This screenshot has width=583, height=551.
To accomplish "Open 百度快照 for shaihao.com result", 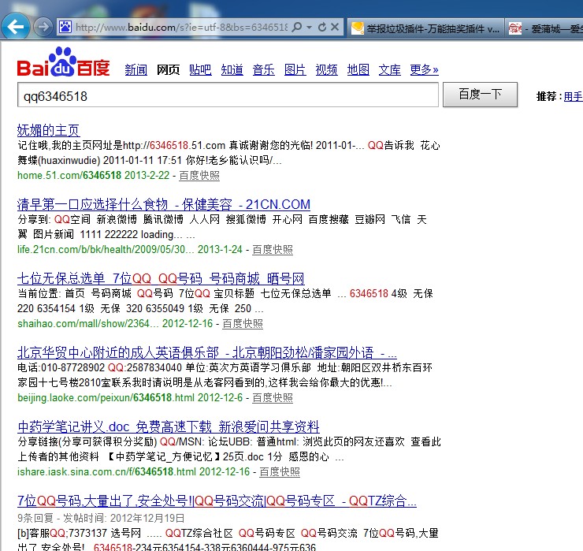I will (x=243, y=324).
